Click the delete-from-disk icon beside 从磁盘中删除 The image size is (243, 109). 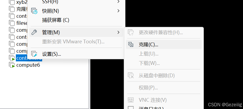coord(131,76)
